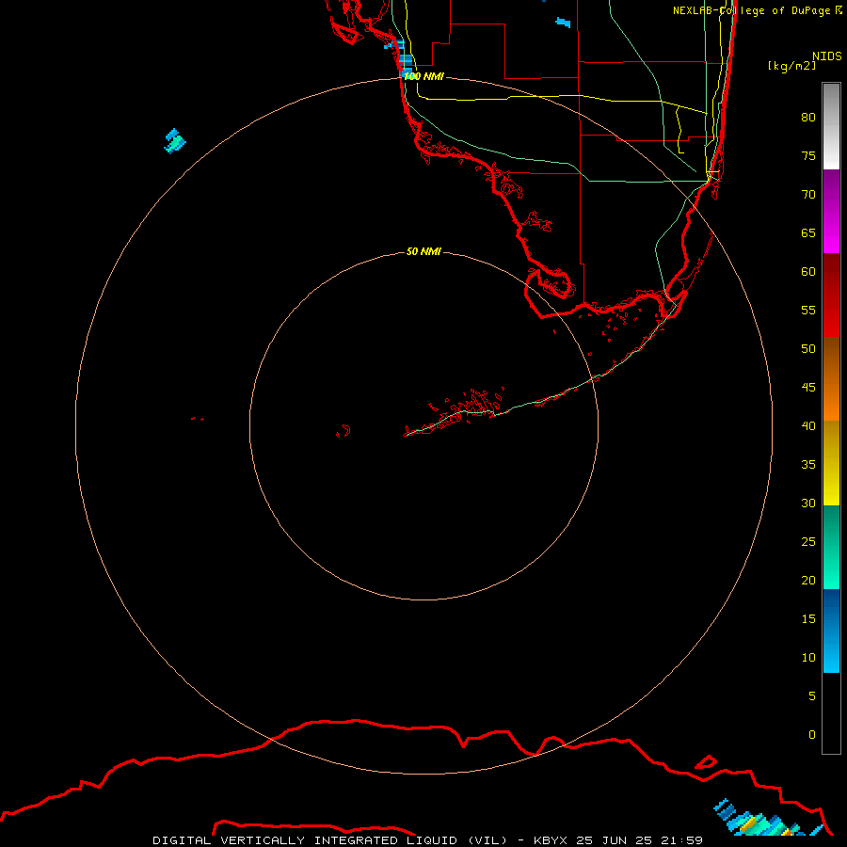Click the scale value 55

tap(808, 311)
